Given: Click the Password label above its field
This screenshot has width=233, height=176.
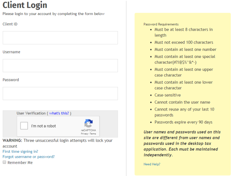Looking at the screenshot, I should click(x=11, y=80).
